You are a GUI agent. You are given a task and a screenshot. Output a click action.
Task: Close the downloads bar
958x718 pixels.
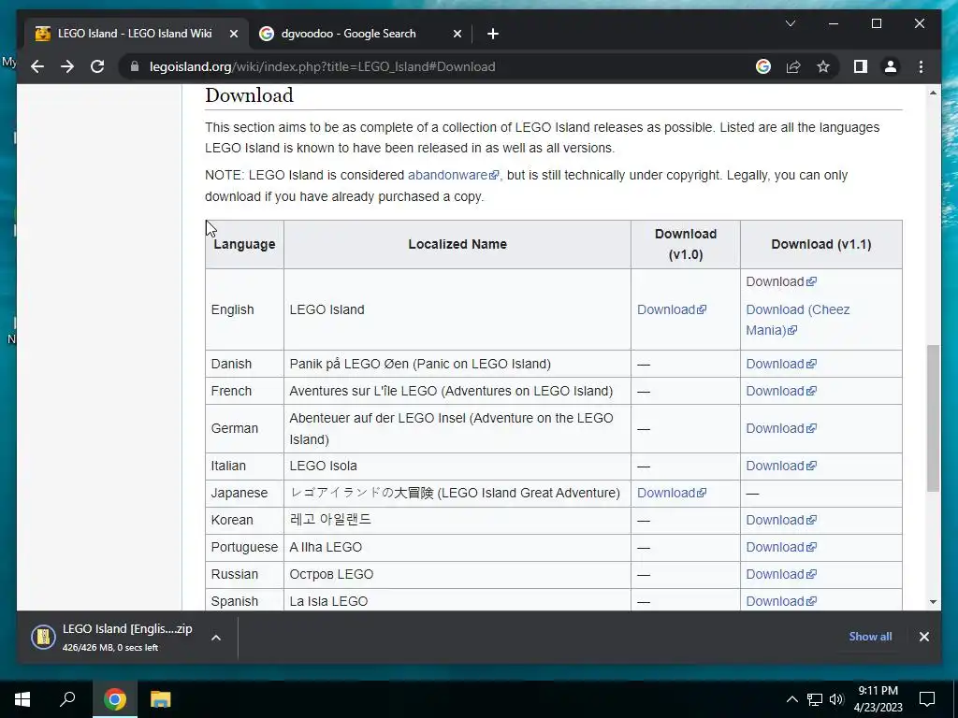923,637
